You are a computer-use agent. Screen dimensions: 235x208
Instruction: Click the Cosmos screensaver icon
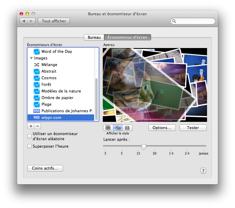pos(36,78)
